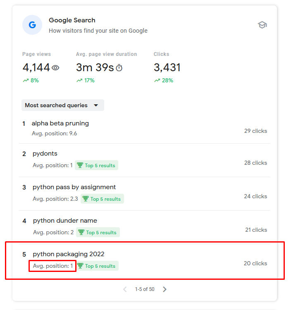Click the trophy icon in python packaging 2022 row
The height and width of the screenshot is (310, 291).
[80, 266]
